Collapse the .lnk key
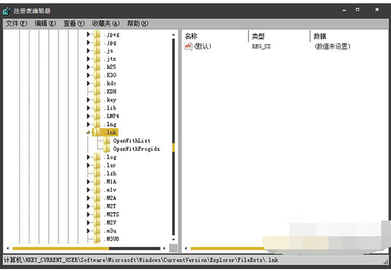This screenshot has height=271, width=391. tap(88, 133)
